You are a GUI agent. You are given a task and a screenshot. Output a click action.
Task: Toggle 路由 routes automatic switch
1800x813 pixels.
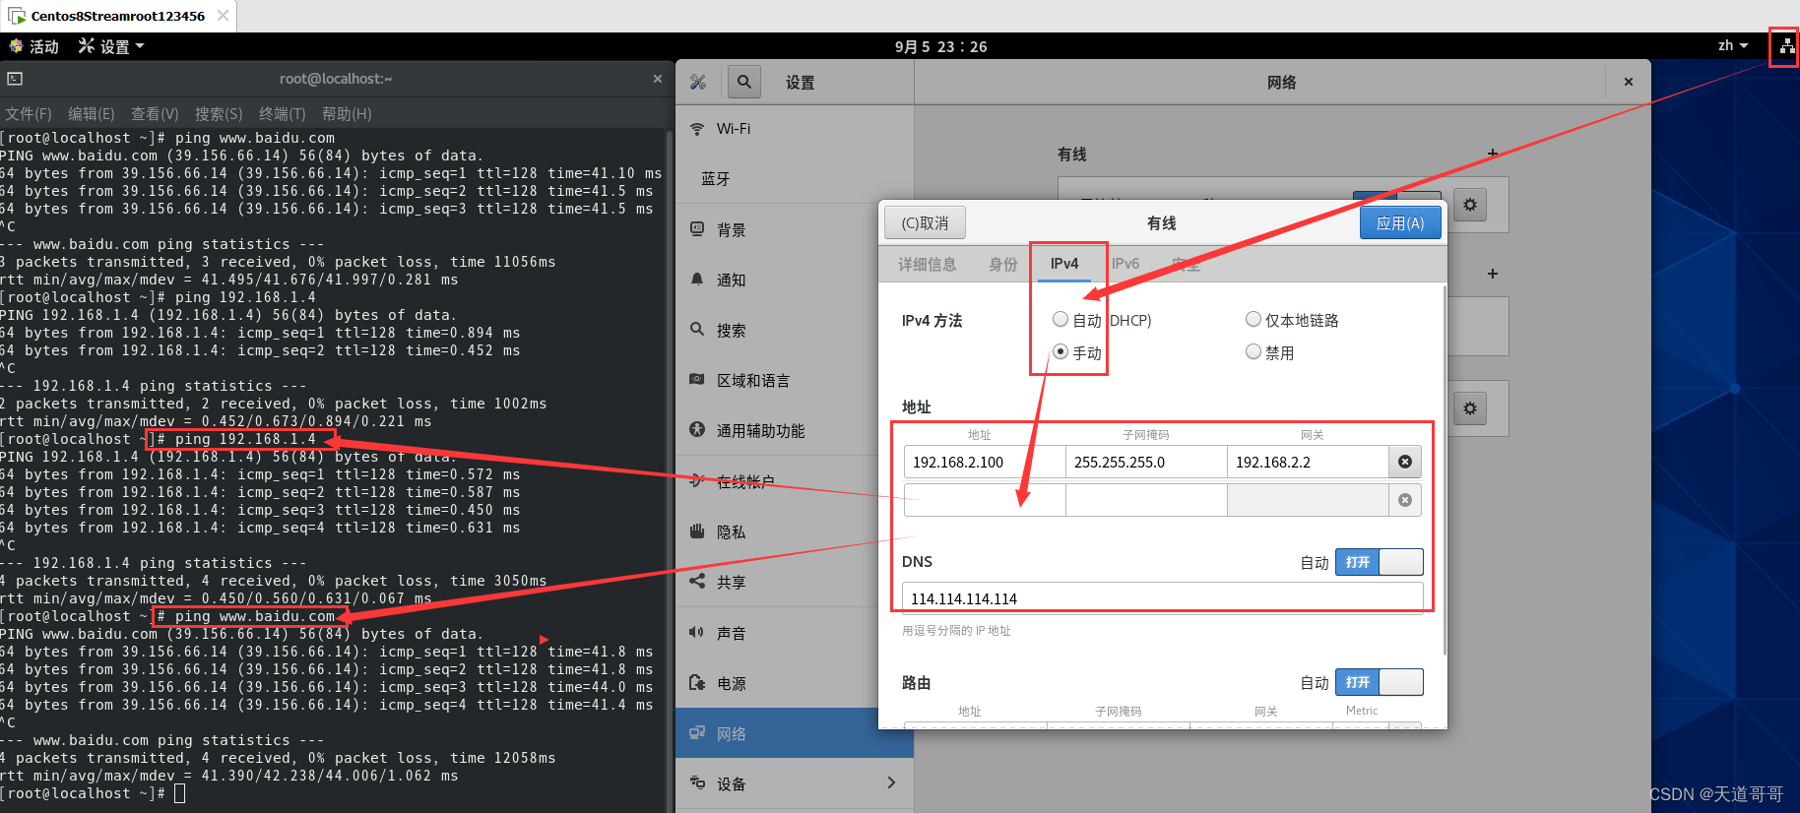[1379, 682]
